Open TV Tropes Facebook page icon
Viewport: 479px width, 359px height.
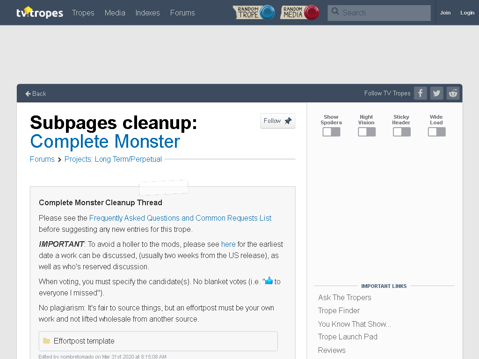pyautogui.click(x=421, y=93)
